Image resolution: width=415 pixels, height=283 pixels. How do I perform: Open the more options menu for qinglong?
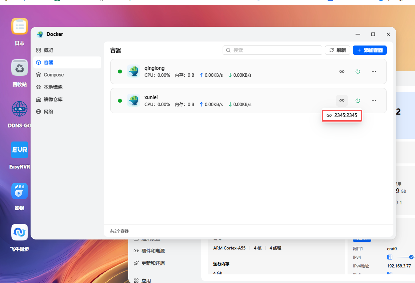pyautogui.click(x=374, y=71)
